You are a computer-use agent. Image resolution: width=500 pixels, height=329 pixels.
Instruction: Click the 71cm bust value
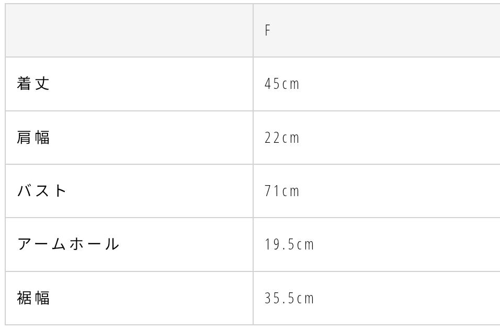282,191
